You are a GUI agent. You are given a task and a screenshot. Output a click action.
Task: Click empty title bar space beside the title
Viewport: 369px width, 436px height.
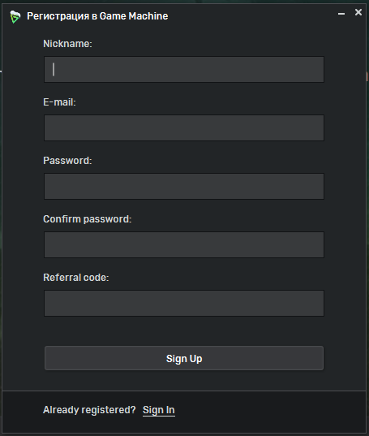click(x=250, y=16)
